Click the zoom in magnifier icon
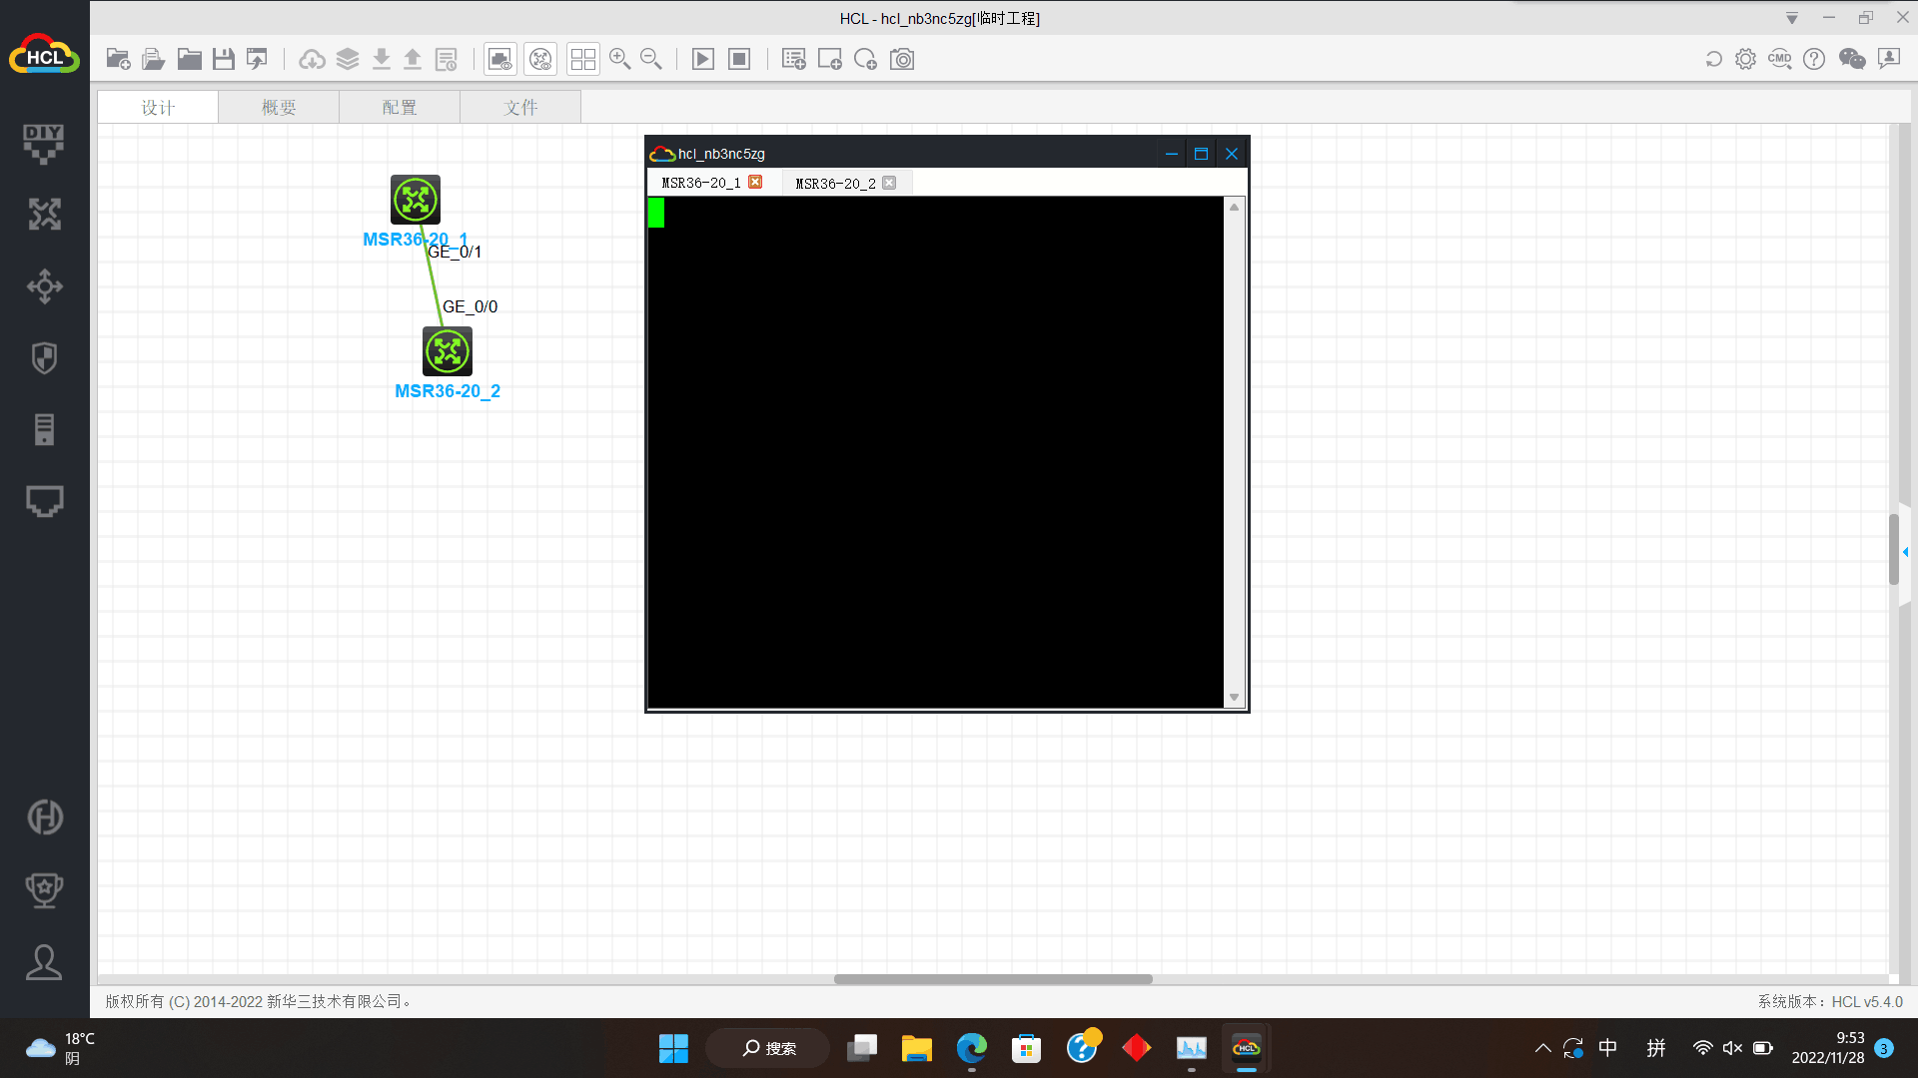This screenshot has height=1078, width=1918. click(x=619, y=60)
